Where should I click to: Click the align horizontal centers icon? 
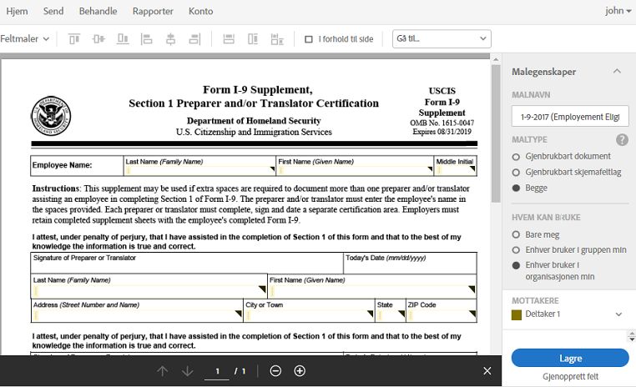pos(171,39)
